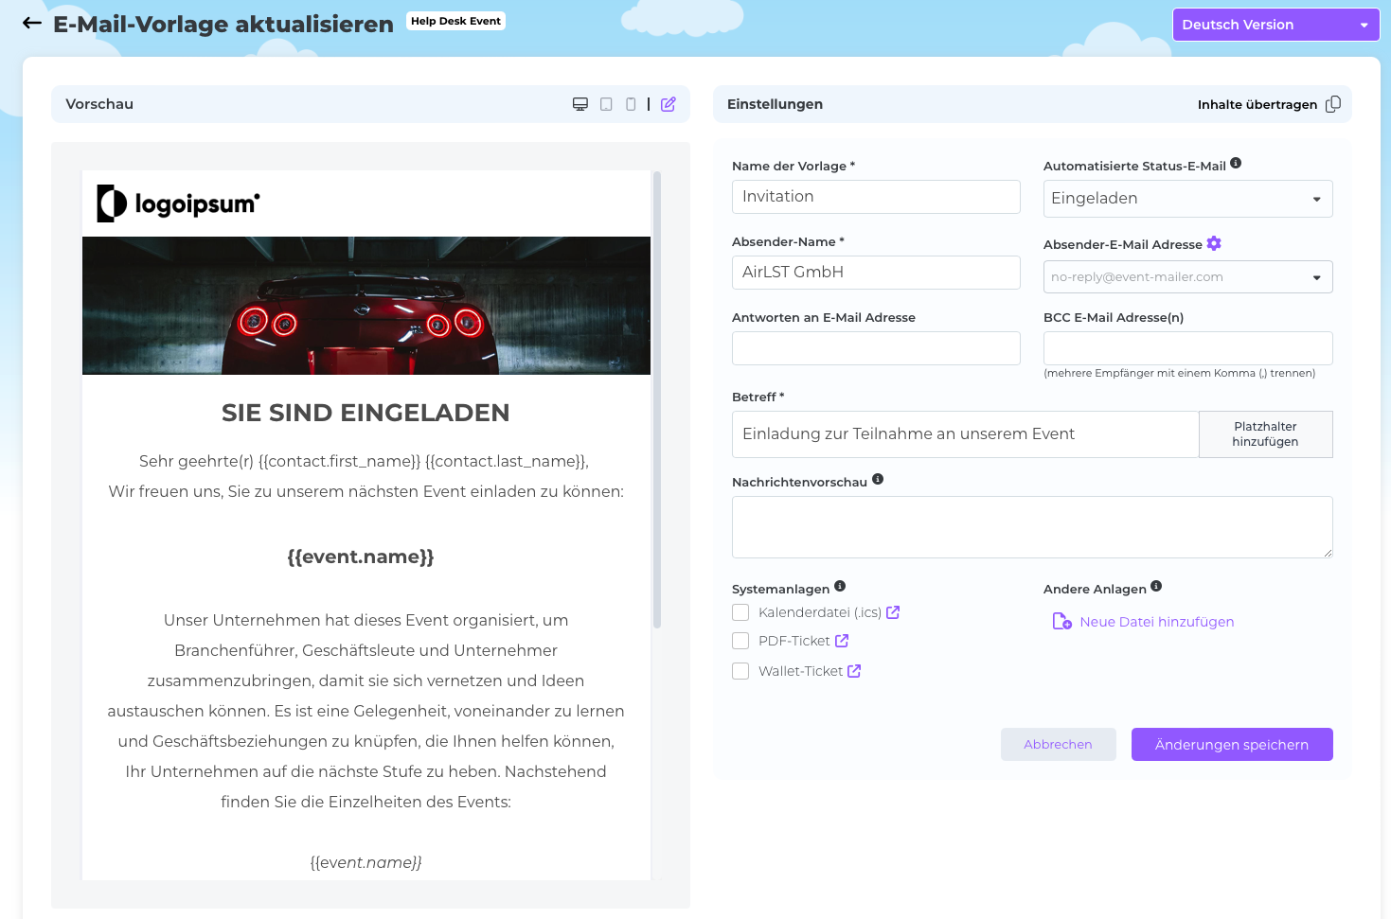The height and width of the screenshot is (919, 1391).
Task: Click the E-Mail-Vorlage aktualisieren page title
Action: [x=223, y=25]
